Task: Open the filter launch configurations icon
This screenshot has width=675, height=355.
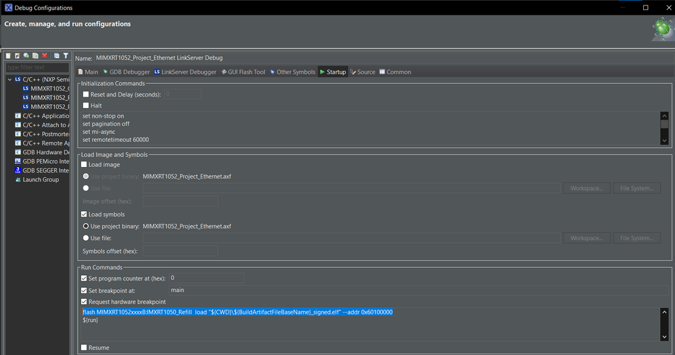Action: (x=66, y=55)
